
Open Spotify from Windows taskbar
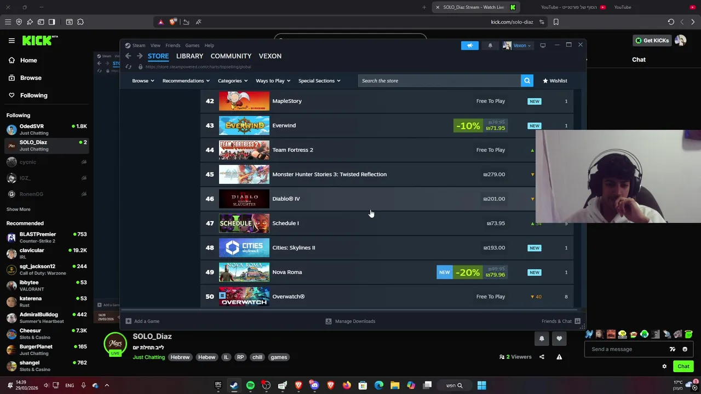pyautogui.click(x=250, y=385)
